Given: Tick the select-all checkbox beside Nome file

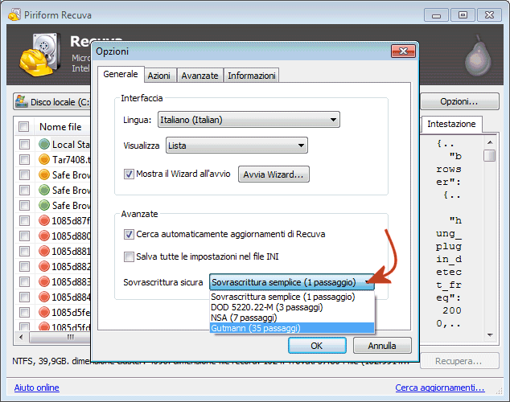Looking at the screenshot, I should click(x=24, y=126).
